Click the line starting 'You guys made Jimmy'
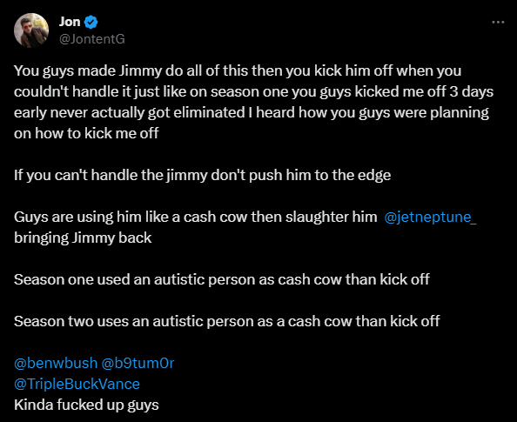517x422 pixels. tap(238, 70)
